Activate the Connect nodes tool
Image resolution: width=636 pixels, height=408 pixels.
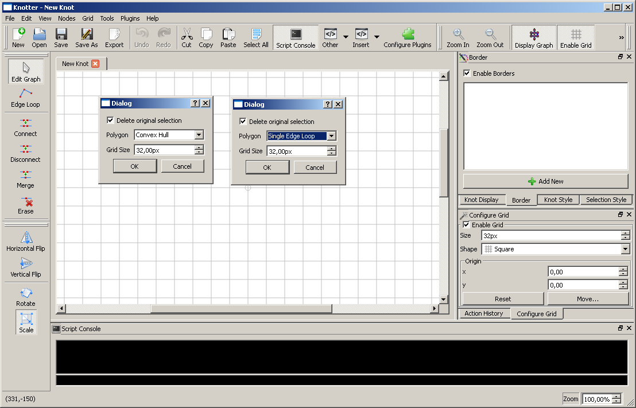point(26,128)
